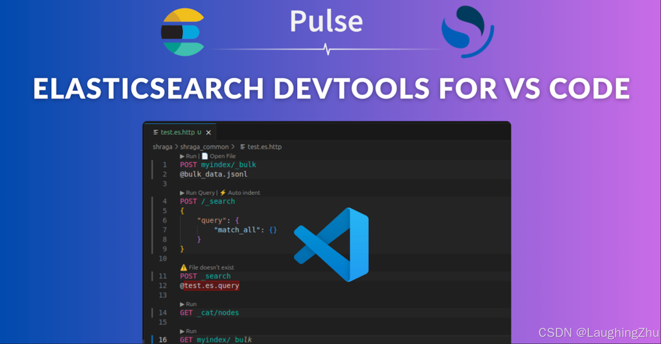Open the shraga_common breadcrumb segment

(x=204, y=147)
